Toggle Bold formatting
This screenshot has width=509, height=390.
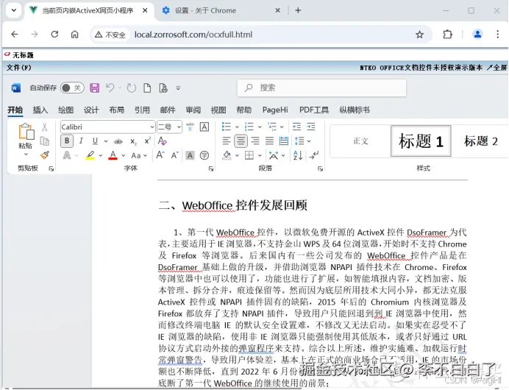[x=67, y=141]
